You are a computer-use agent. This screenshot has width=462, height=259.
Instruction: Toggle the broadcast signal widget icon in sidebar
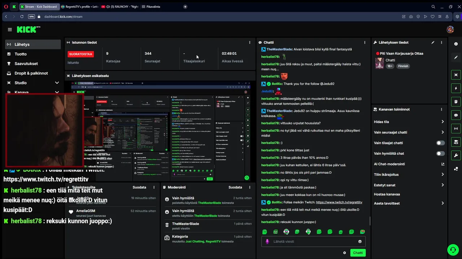pos(456,128)
